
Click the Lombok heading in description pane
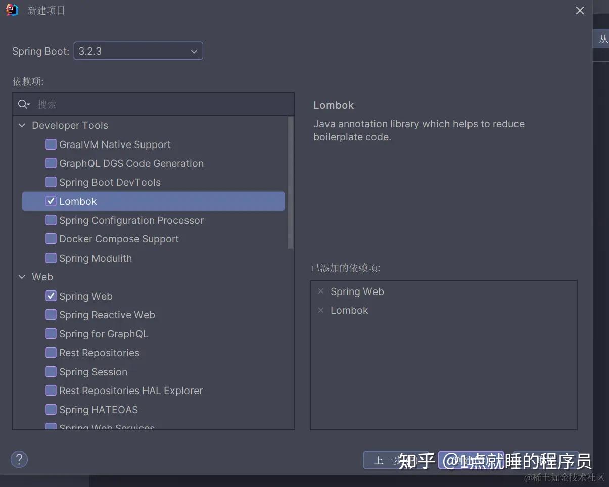(334, 105)
